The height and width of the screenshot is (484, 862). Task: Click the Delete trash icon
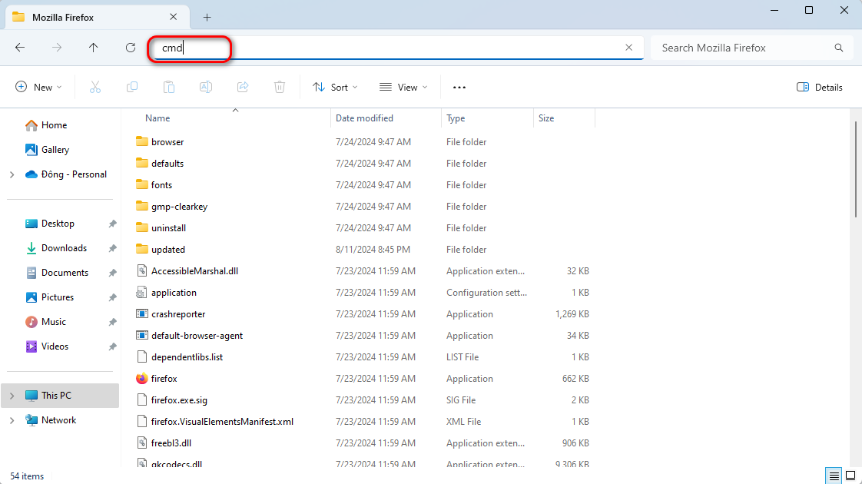tap(280, 87)
